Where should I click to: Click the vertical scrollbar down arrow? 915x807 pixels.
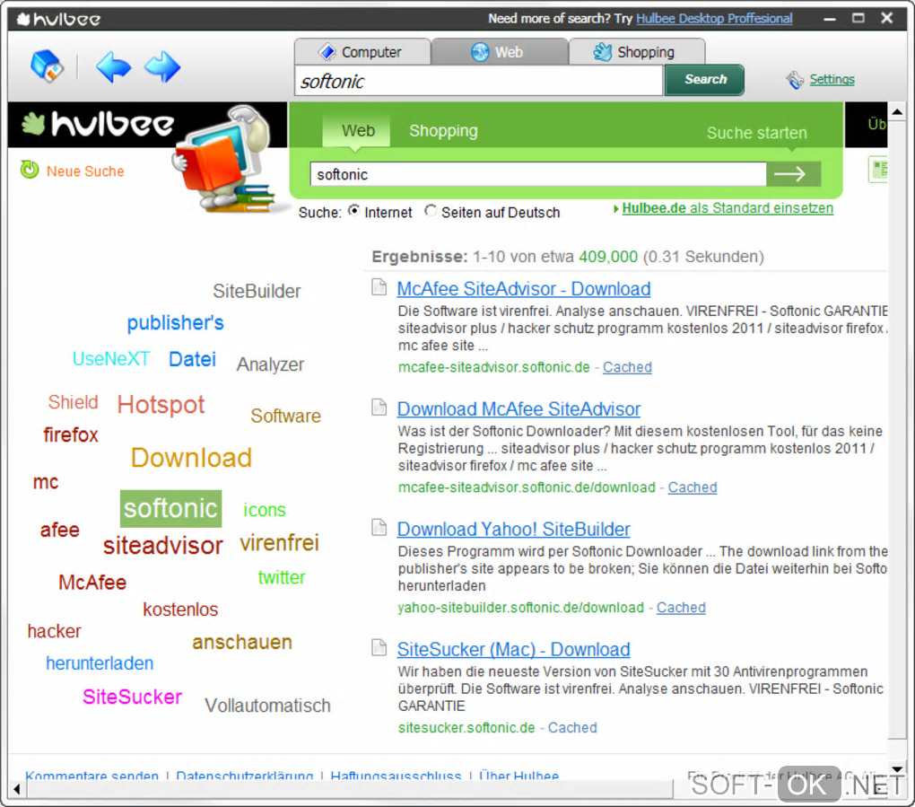click(897, 769)
